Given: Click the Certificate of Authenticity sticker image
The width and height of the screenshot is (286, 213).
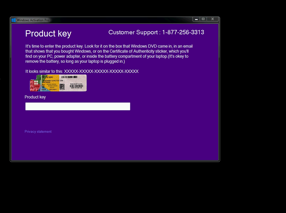Looking at the screenshot, I should click(58, 83).
